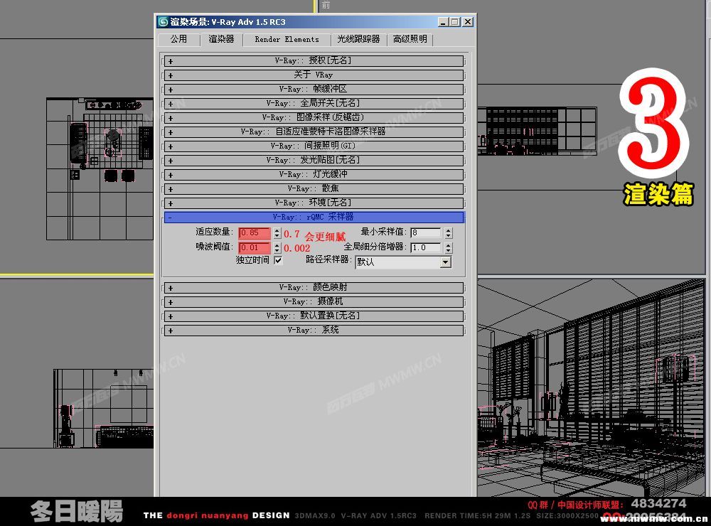Screen dimensions: 711x526
Task: Expand the 关于 VRay rollout
Action: tap(314, 75)
